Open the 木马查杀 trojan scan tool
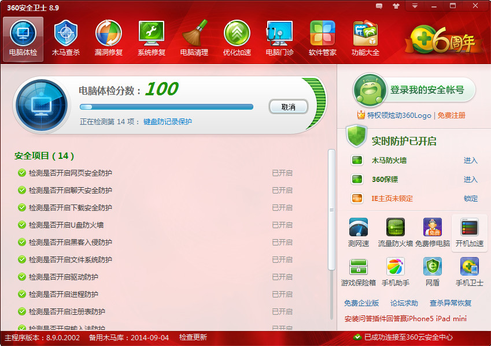 tap(66, 38)
